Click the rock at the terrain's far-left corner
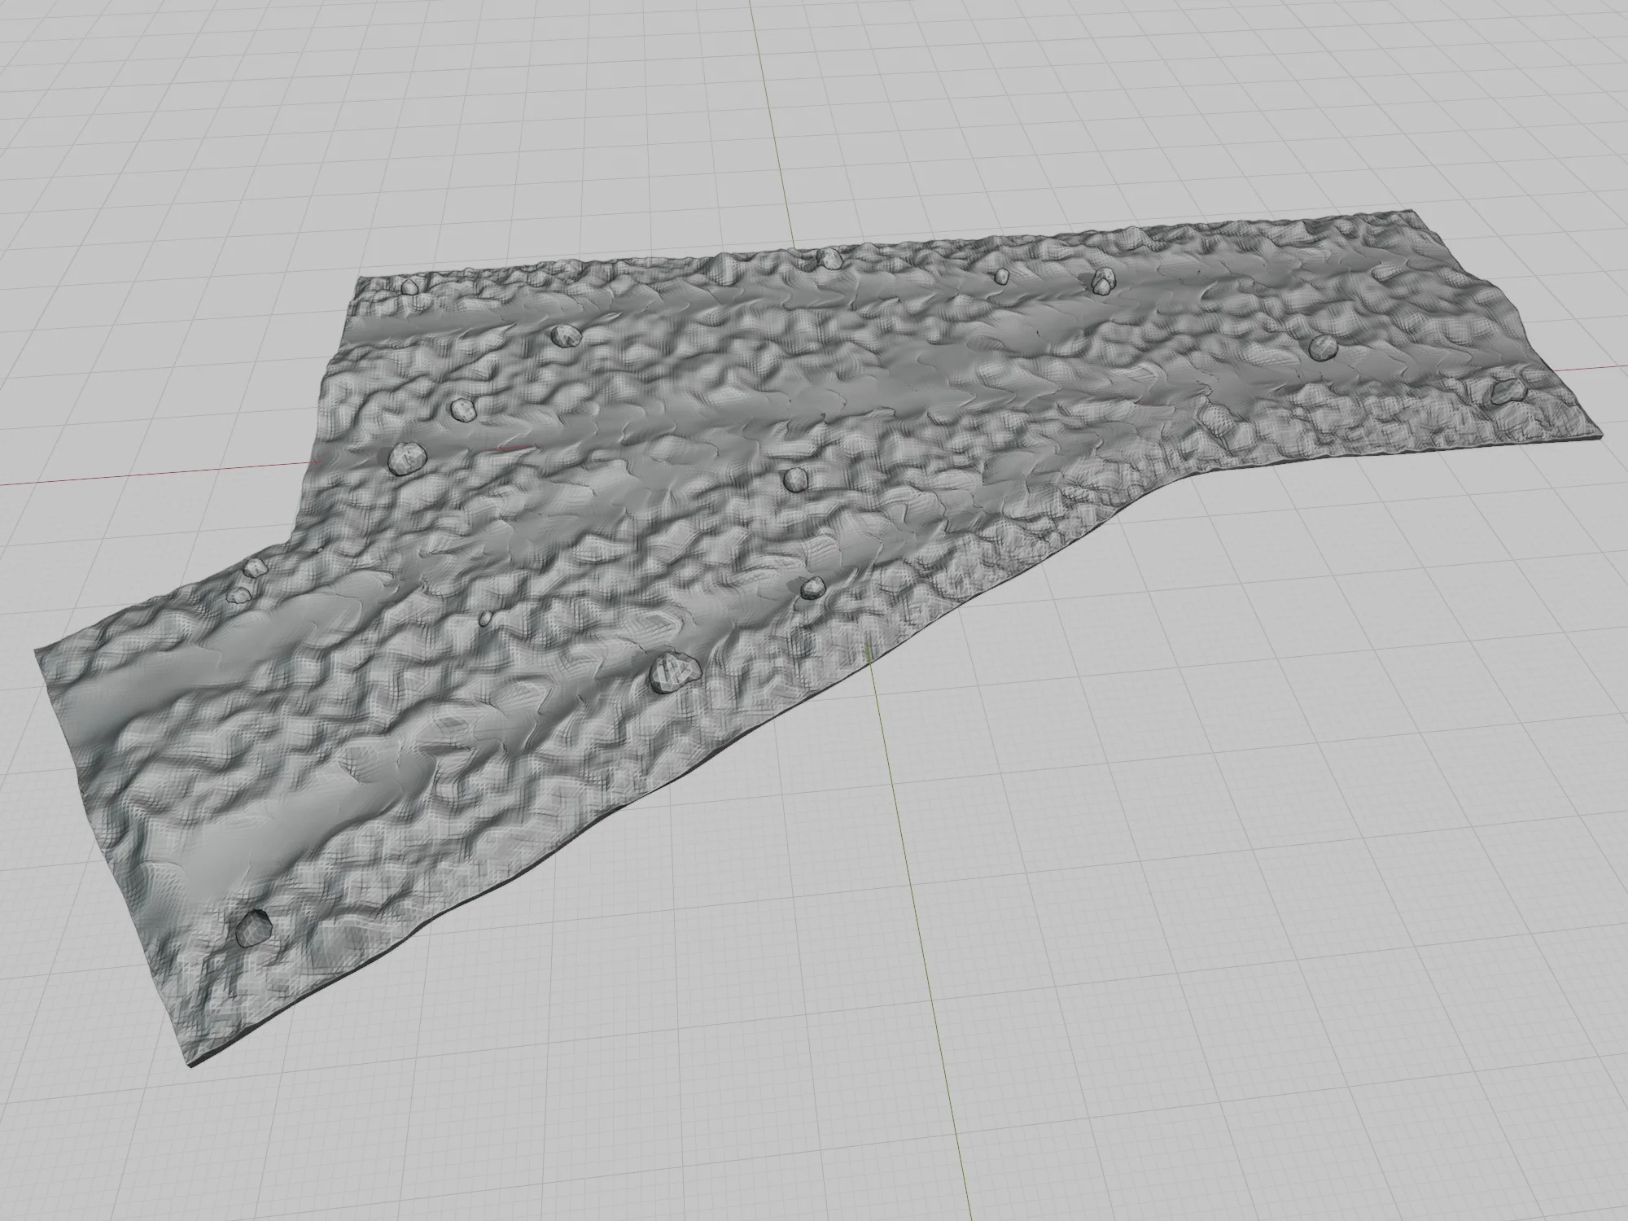This screenshot has height=1221, width=1628. pos(409,287)
